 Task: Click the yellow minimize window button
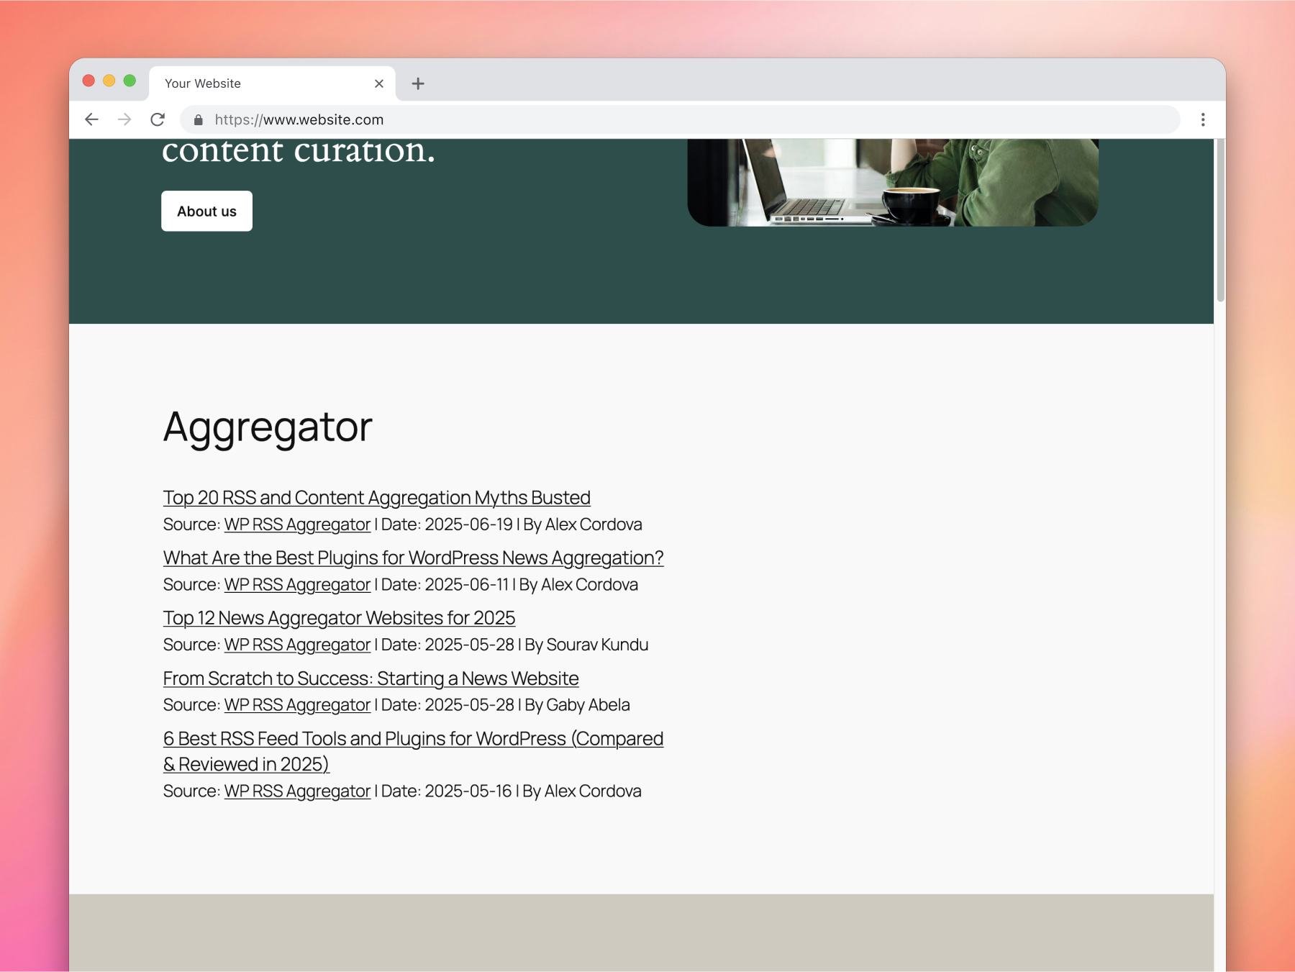[x=109, y=81]
